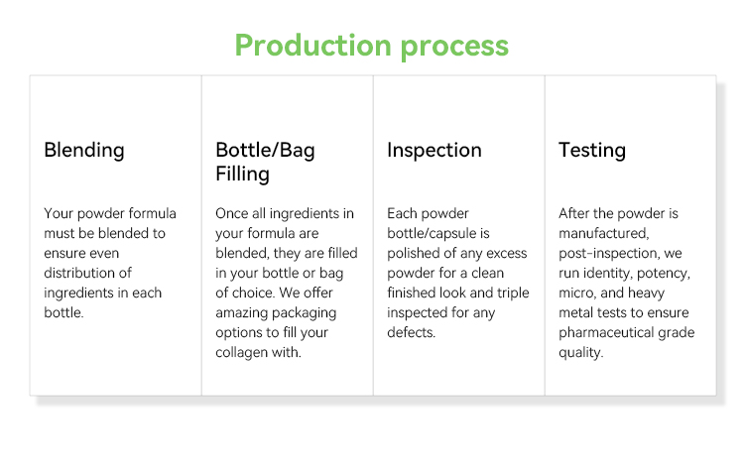Select the 'post-inspection, we' text line
744x470 pixels.
point(620,253)
